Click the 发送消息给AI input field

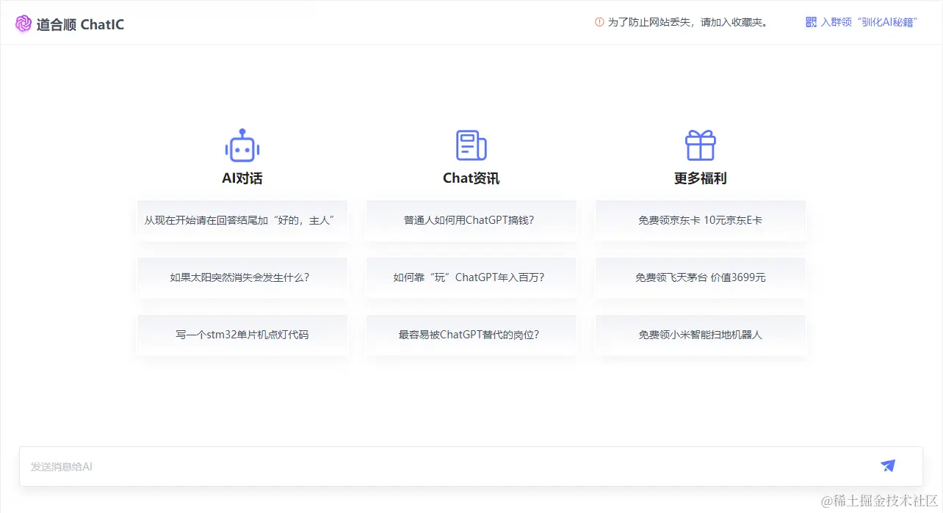pyautogui.click(x=294, y=466)
